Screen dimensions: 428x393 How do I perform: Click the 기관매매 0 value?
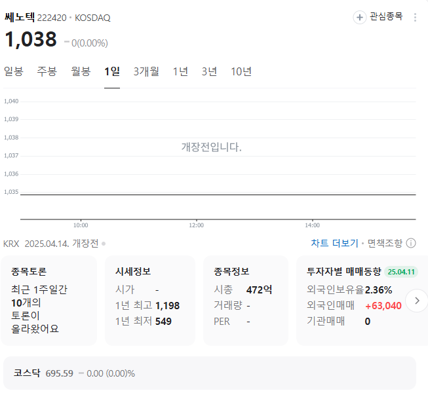[x=368, y=321]
